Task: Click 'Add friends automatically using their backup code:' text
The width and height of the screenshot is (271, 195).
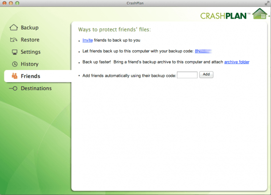Action: pos(129,76)
